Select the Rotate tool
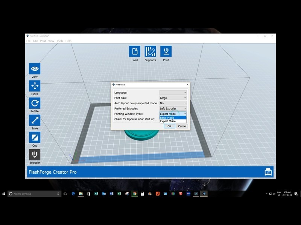 click(x=35, y=103)
